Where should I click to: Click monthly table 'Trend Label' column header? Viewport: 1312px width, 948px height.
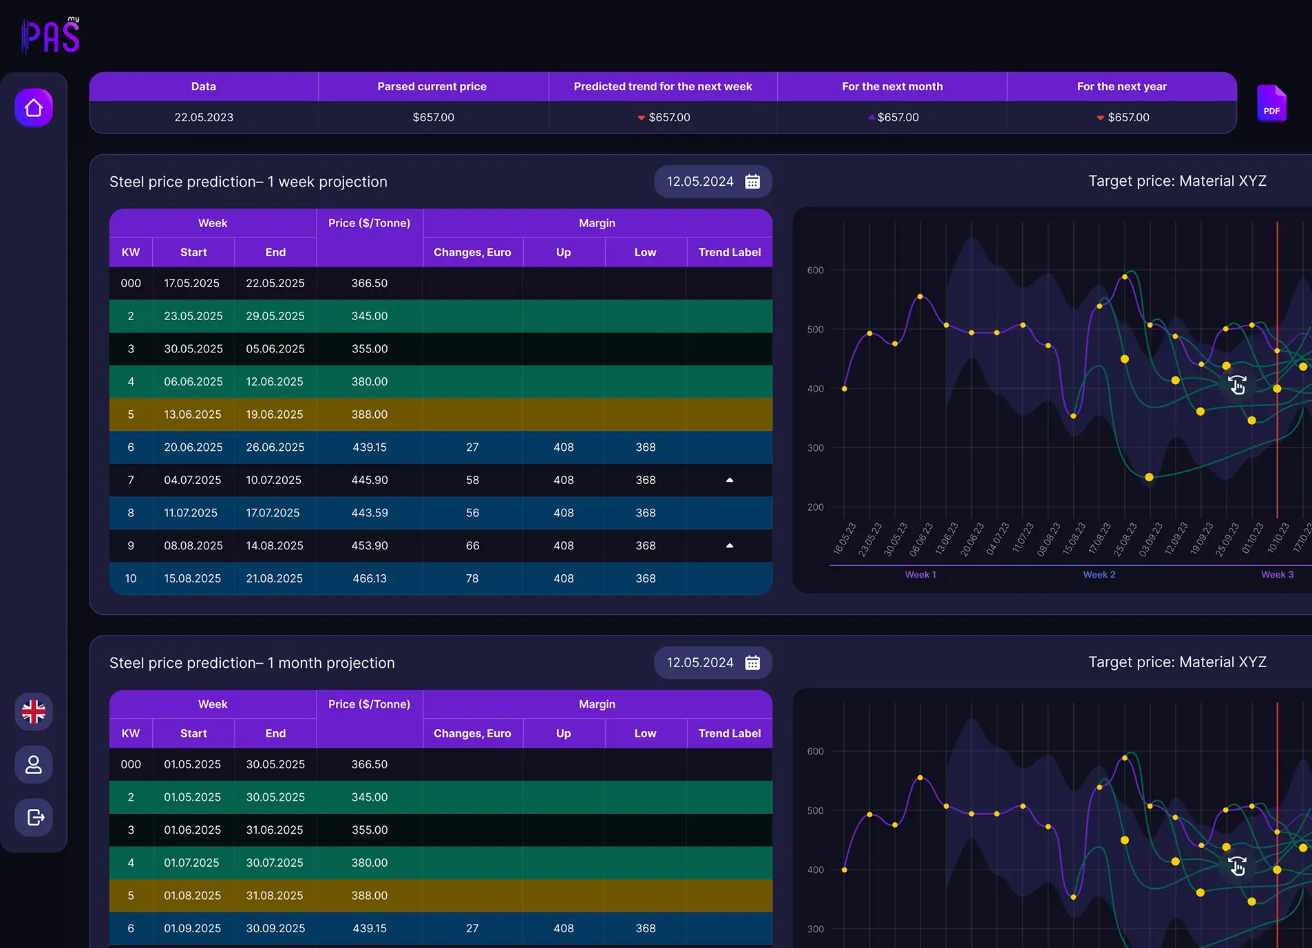click(730, 734)
